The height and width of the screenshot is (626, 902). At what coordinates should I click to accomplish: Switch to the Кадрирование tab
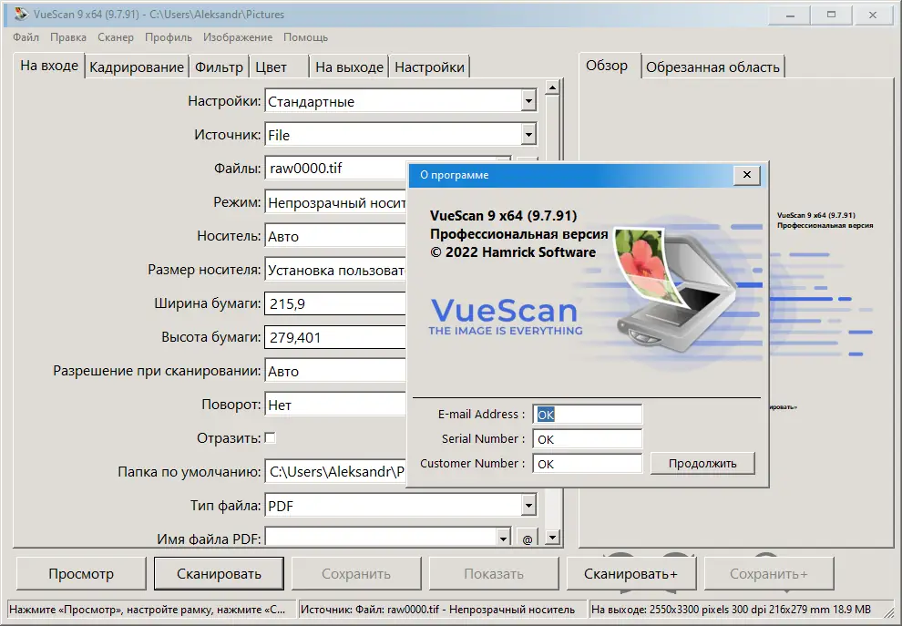[x=137, y=67]
